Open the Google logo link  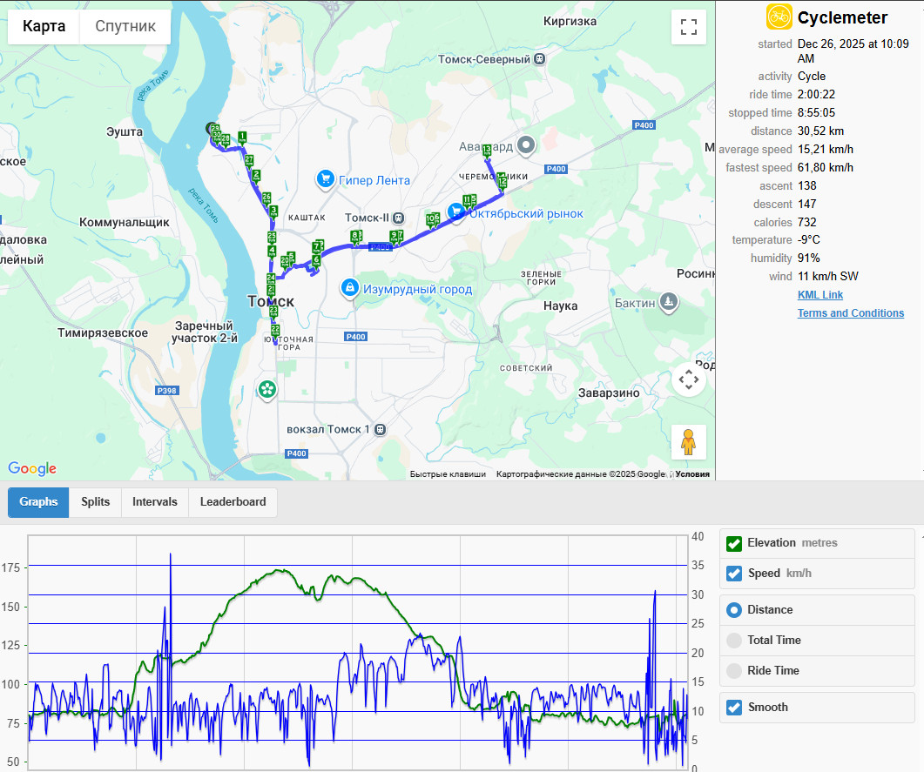pyautogui.click(x=32, y=468)
